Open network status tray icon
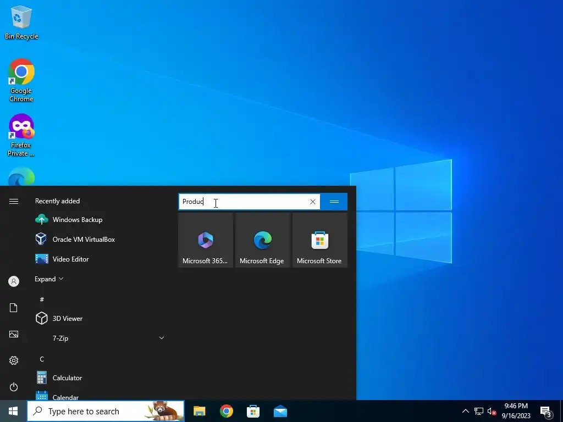The height and width of the screenshot is (422, 563). (x=479, y=411)
